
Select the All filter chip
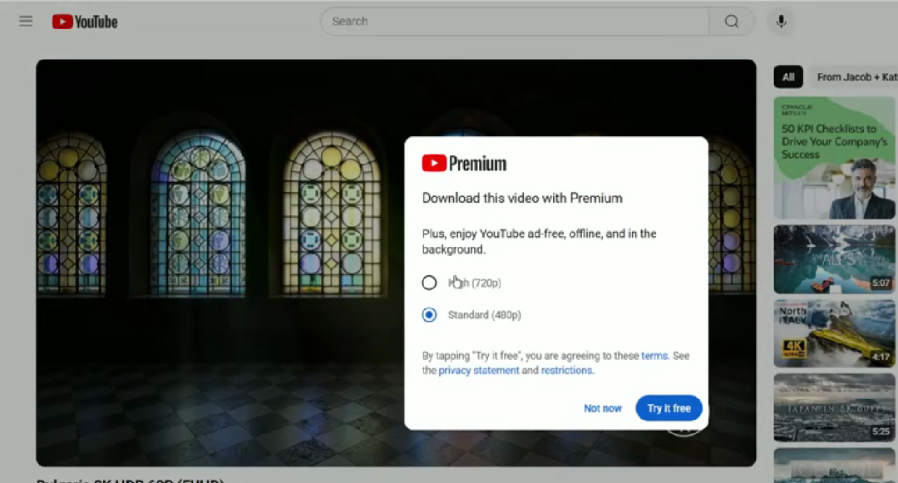click(x=788, y=76)
